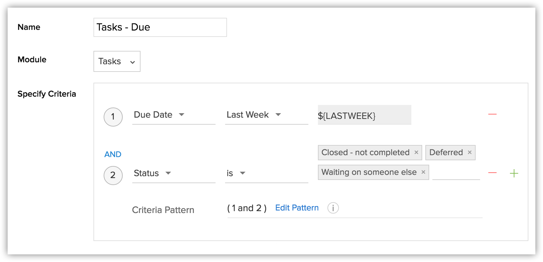Screen dimensions: 543x262
Task: Open the 'is' operator dropdown
Action: 266,173
